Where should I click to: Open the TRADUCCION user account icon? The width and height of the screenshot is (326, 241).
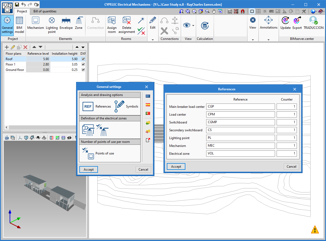(x=314, y=23)
